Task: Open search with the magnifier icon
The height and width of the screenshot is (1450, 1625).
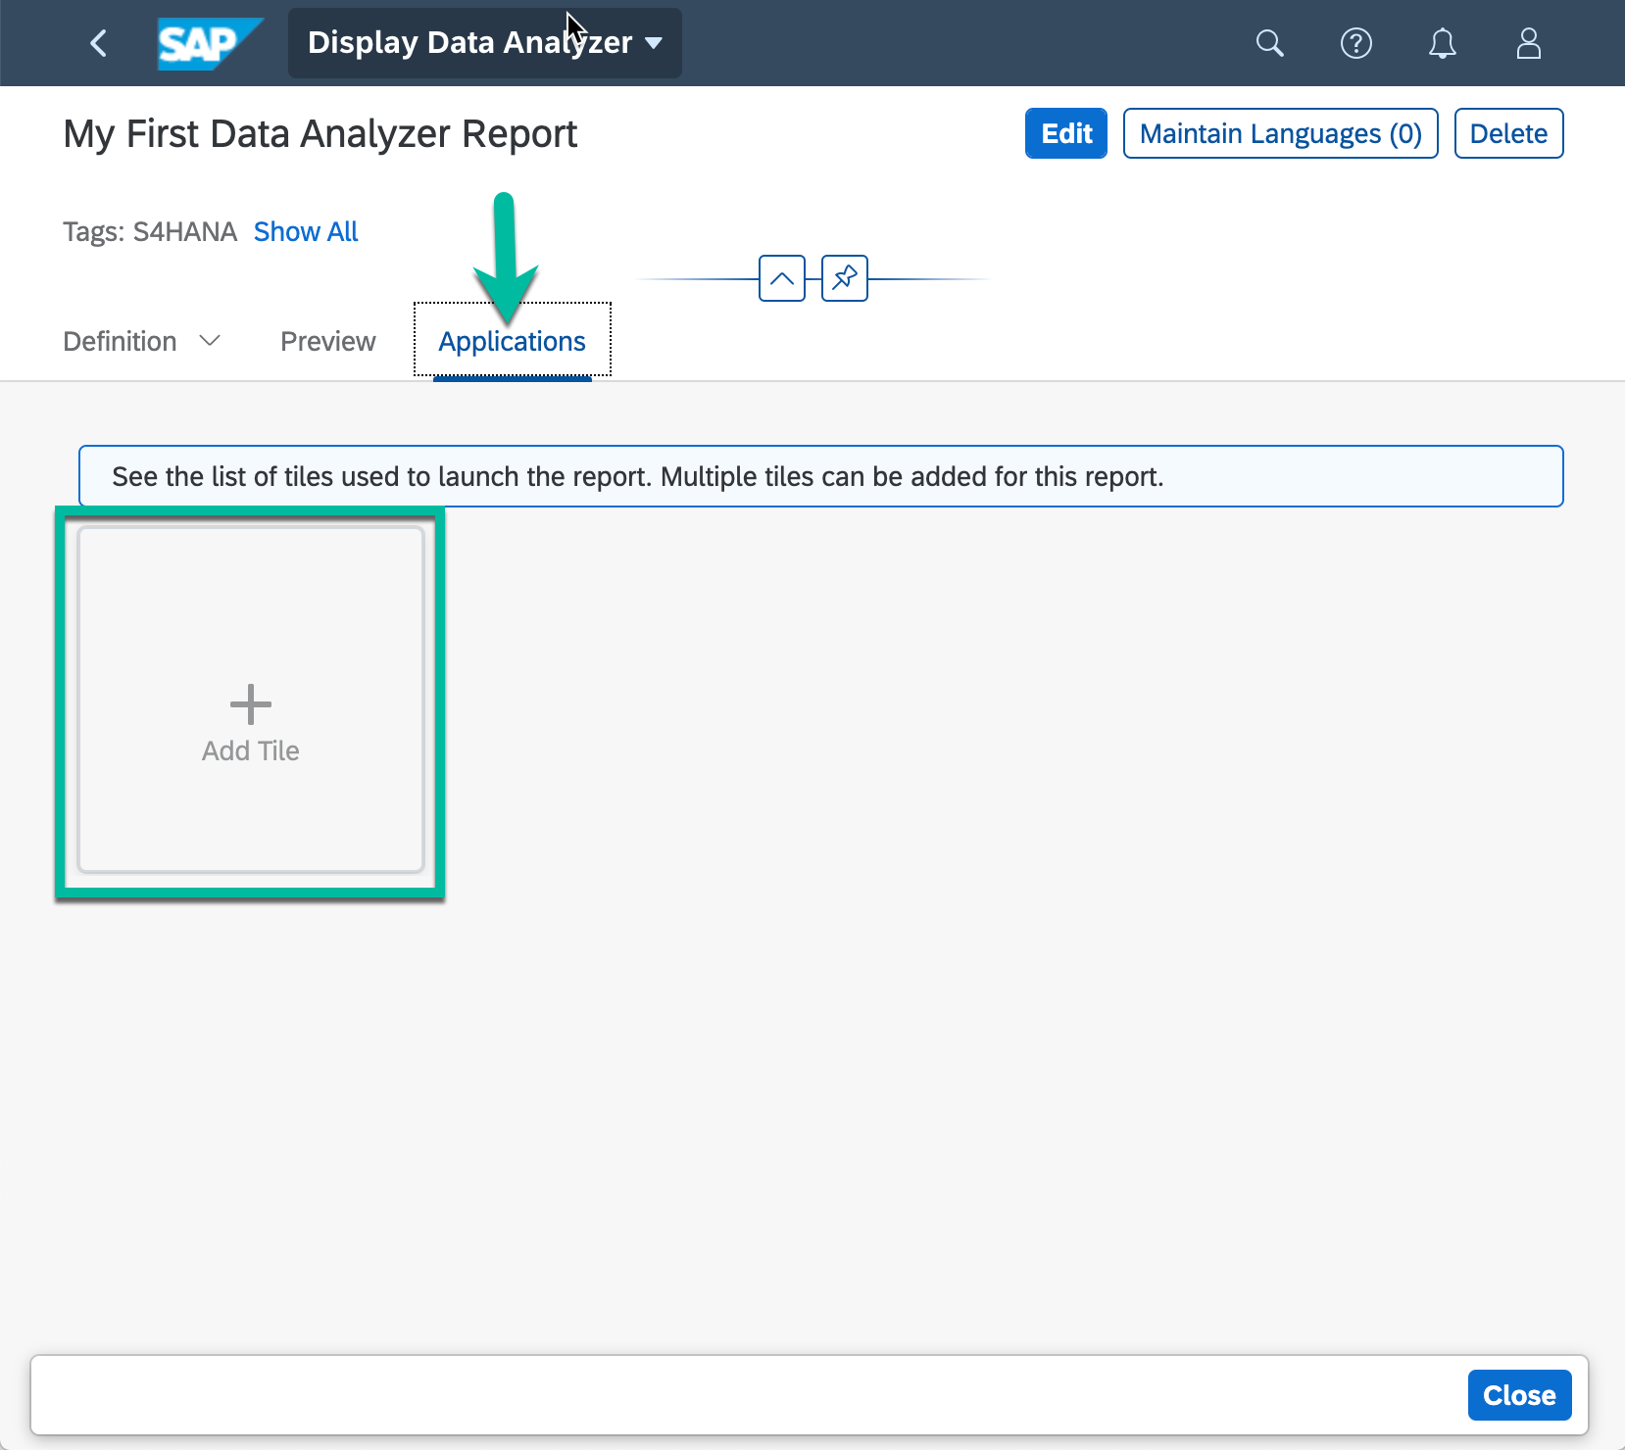Action: (1269, 43)
